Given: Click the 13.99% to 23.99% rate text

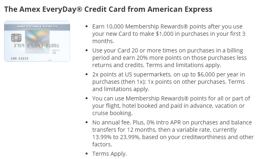Looking at the screenshot, I should point(116,137).
